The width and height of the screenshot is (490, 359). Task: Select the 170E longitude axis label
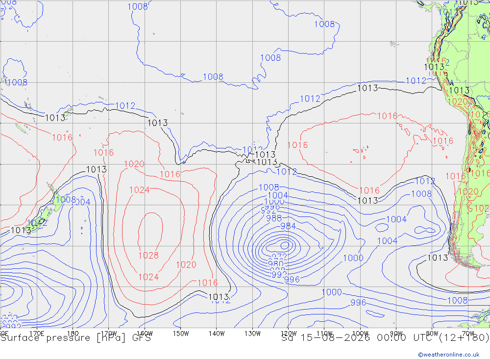[x=37, y=334]
